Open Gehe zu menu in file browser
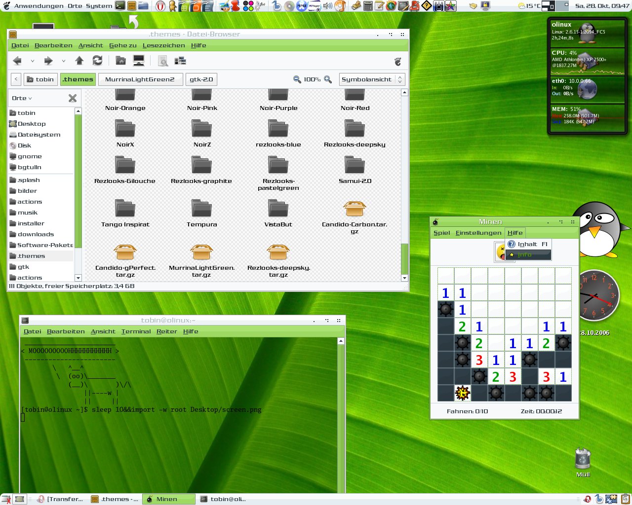 click(123, 45)
